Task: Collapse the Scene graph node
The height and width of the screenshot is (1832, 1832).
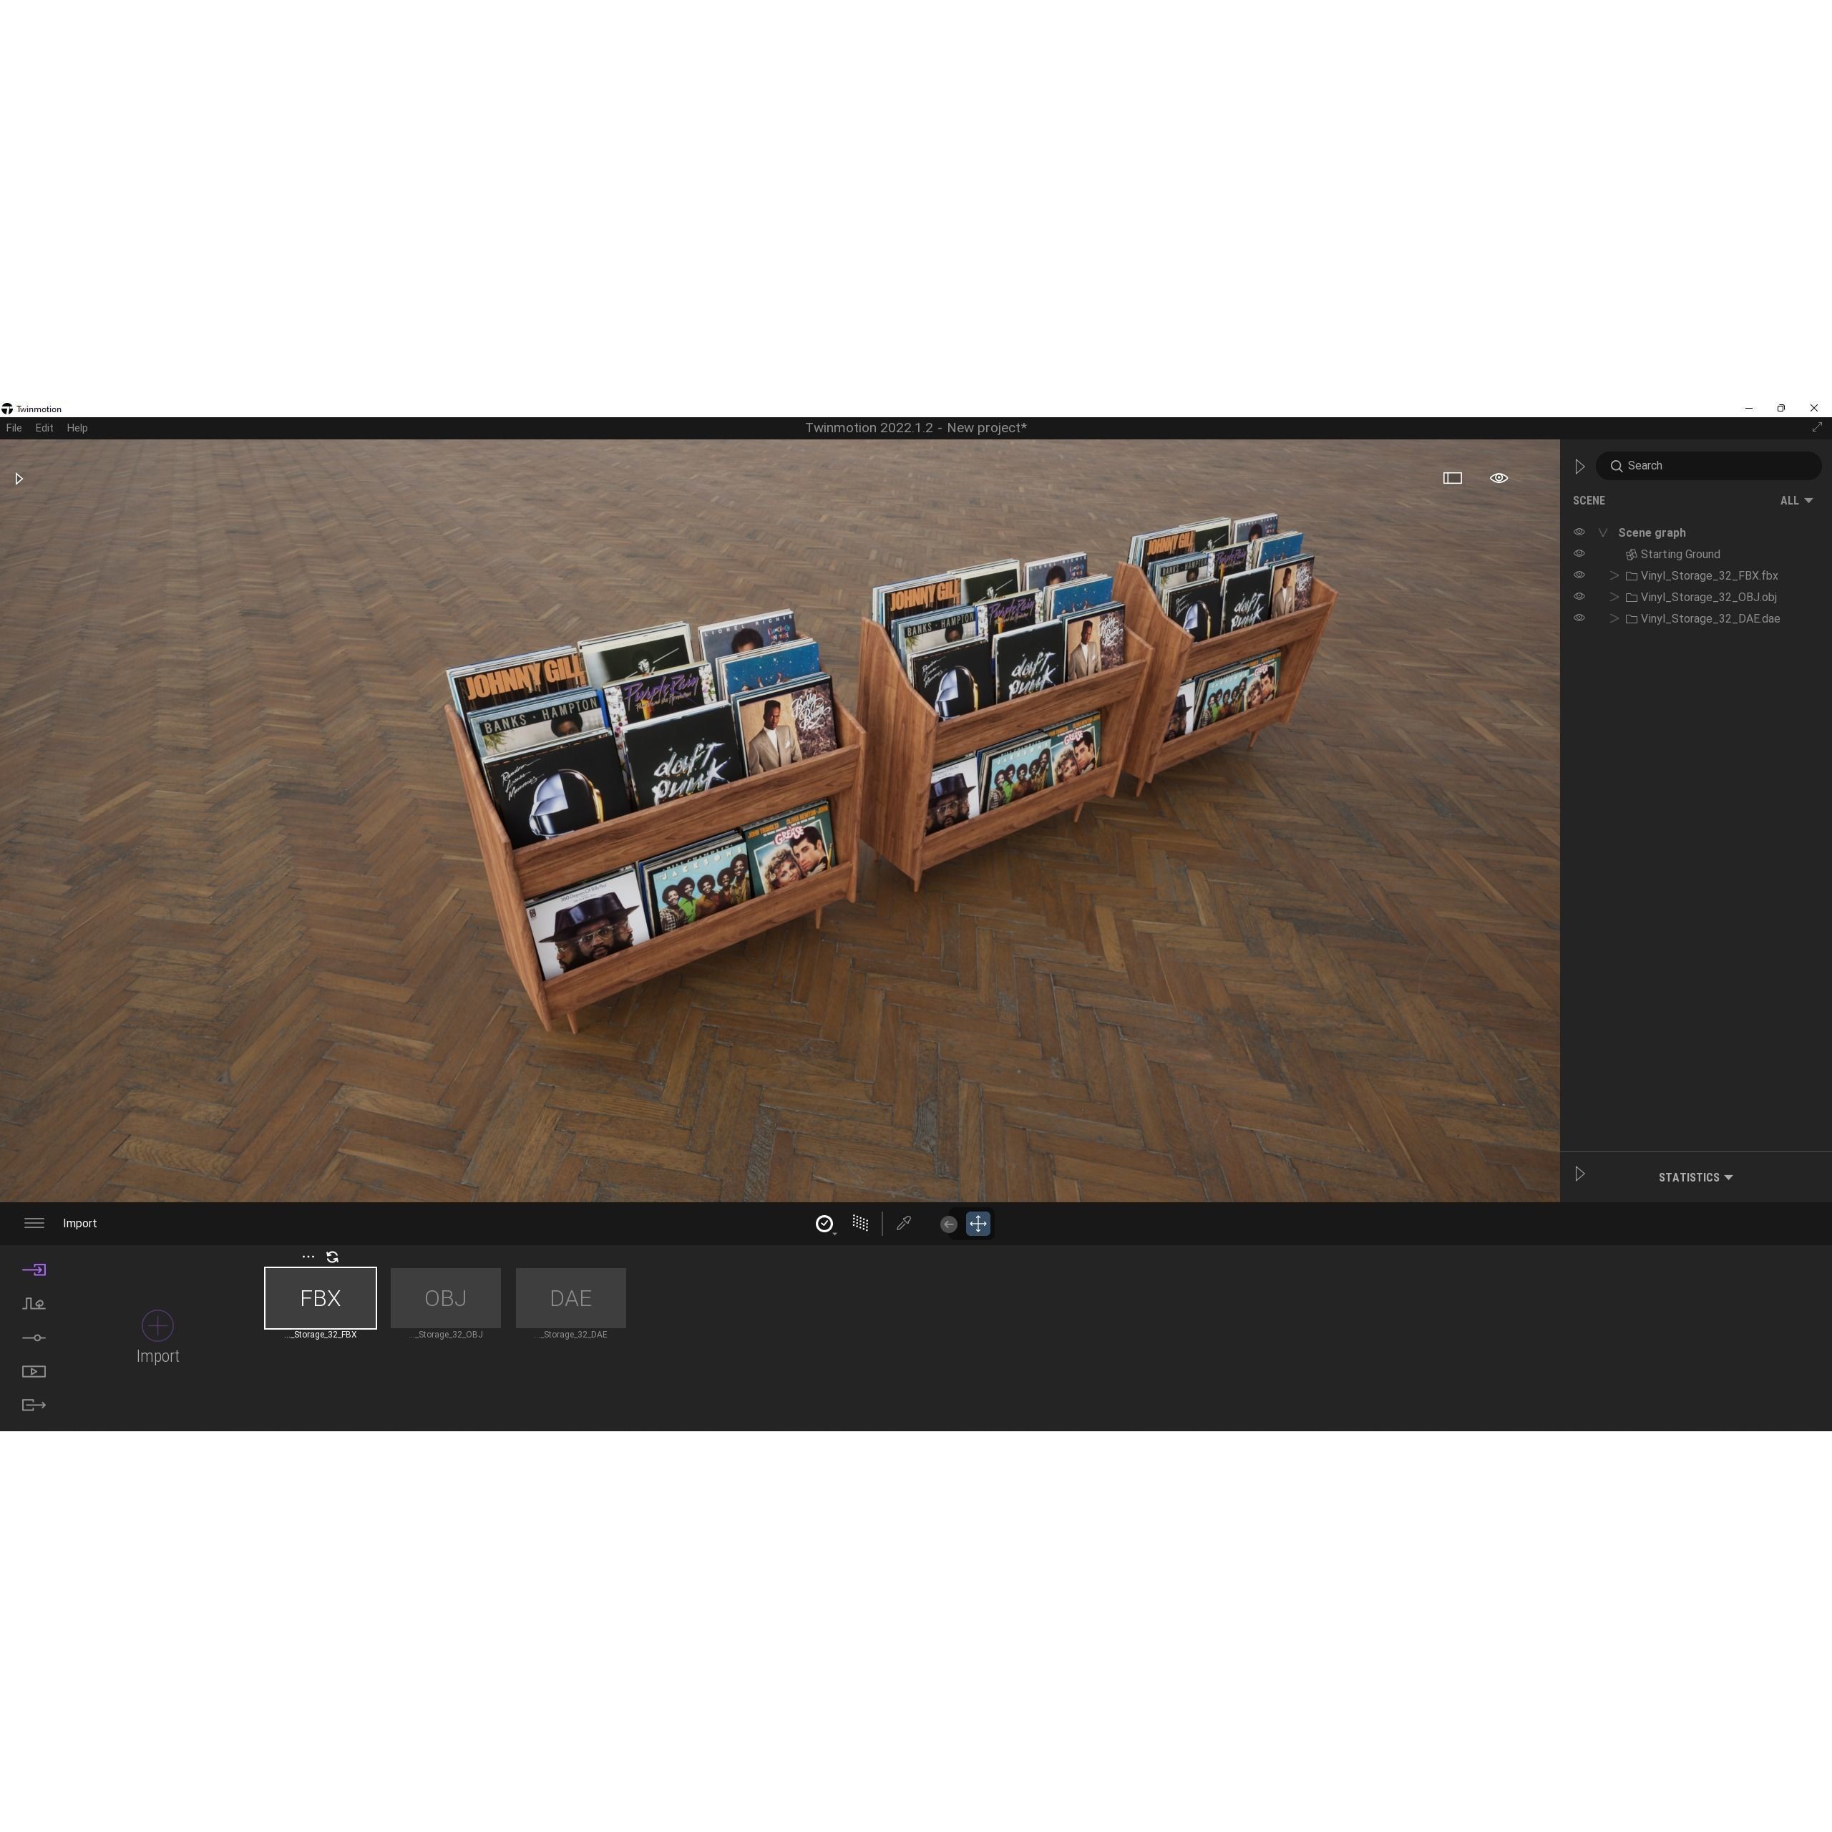Action: point(1602,532)
